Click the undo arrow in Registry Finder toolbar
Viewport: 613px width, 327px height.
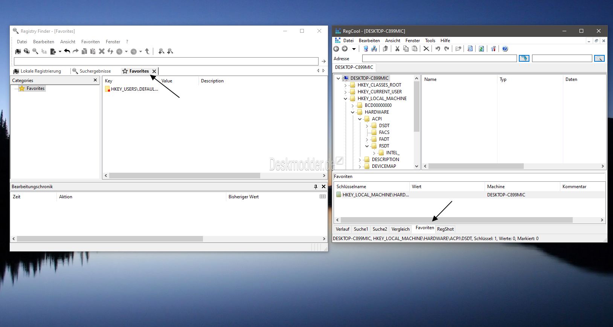click(x=67, y=51)
